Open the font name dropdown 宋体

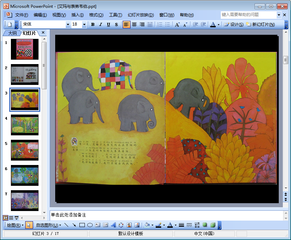point(68,25)
